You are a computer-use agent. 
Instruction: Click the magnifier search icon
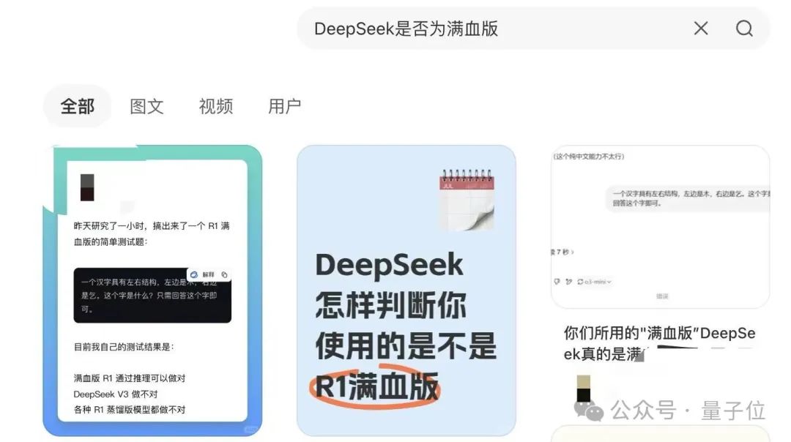[744, 29]
